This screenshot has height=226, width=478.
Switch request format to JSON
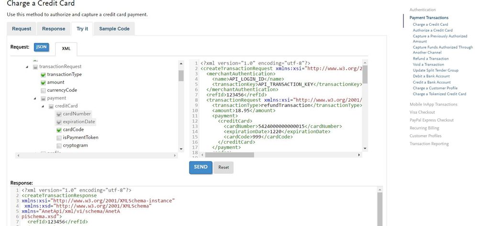tap(41, 47)
